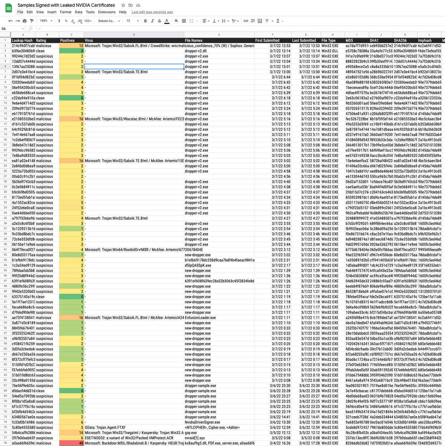
Task: Select the 'dropper-v2.dll' file name cell
Action: point(219,51)
